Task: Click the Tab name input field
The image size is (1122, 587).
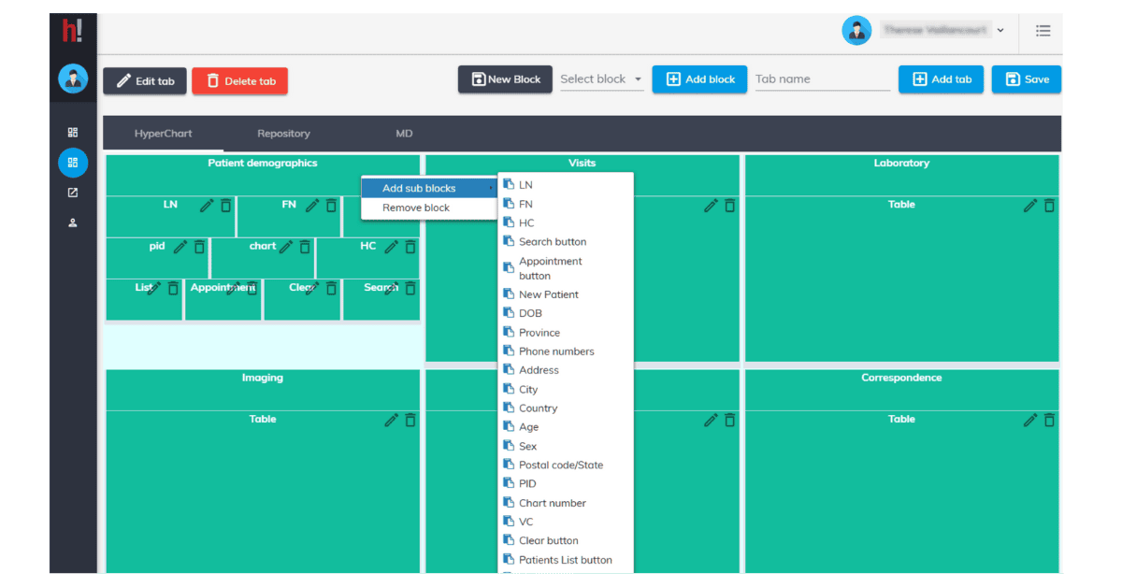Action: 821,79
